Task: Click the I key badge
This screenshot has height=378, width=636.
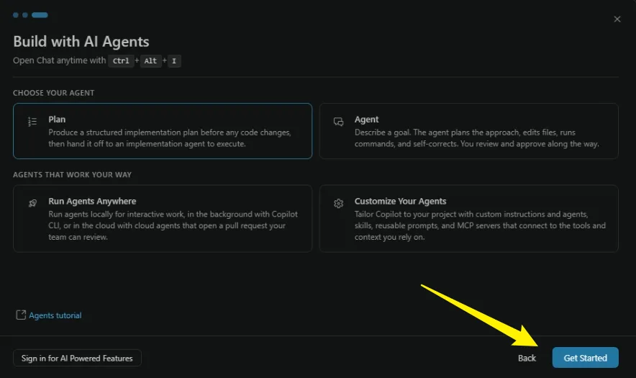Action: pyautogui.click(x=174, y=61)
